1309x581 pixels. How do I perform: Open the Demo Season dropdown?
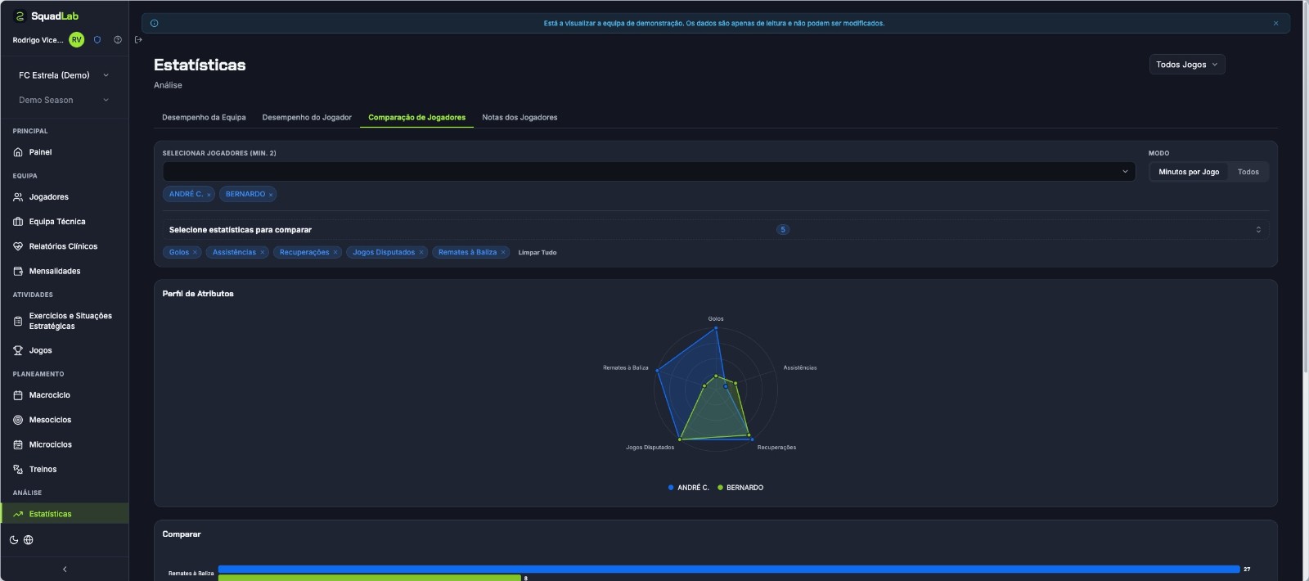coord(64,100)
